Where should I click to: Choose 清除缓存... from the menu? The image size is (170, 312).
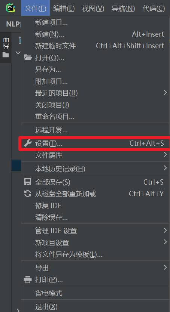tap(95, 217)
